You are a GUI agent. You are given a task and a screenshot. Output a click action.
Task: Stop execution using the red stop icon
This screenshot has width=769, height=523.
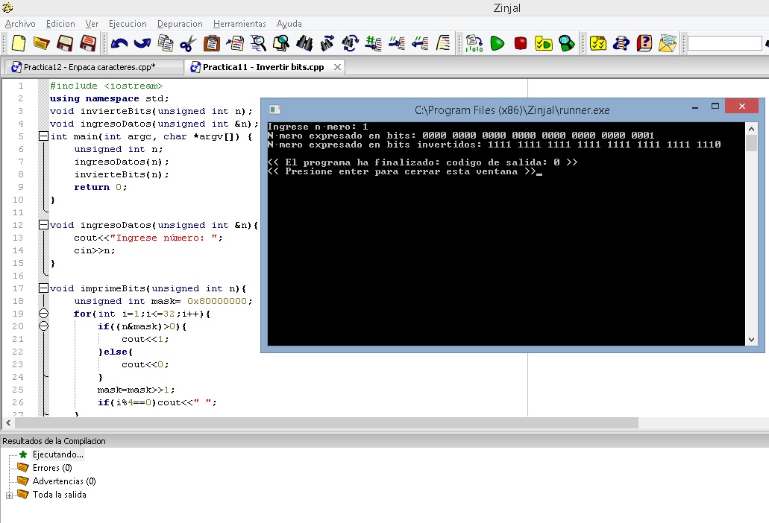521,43
